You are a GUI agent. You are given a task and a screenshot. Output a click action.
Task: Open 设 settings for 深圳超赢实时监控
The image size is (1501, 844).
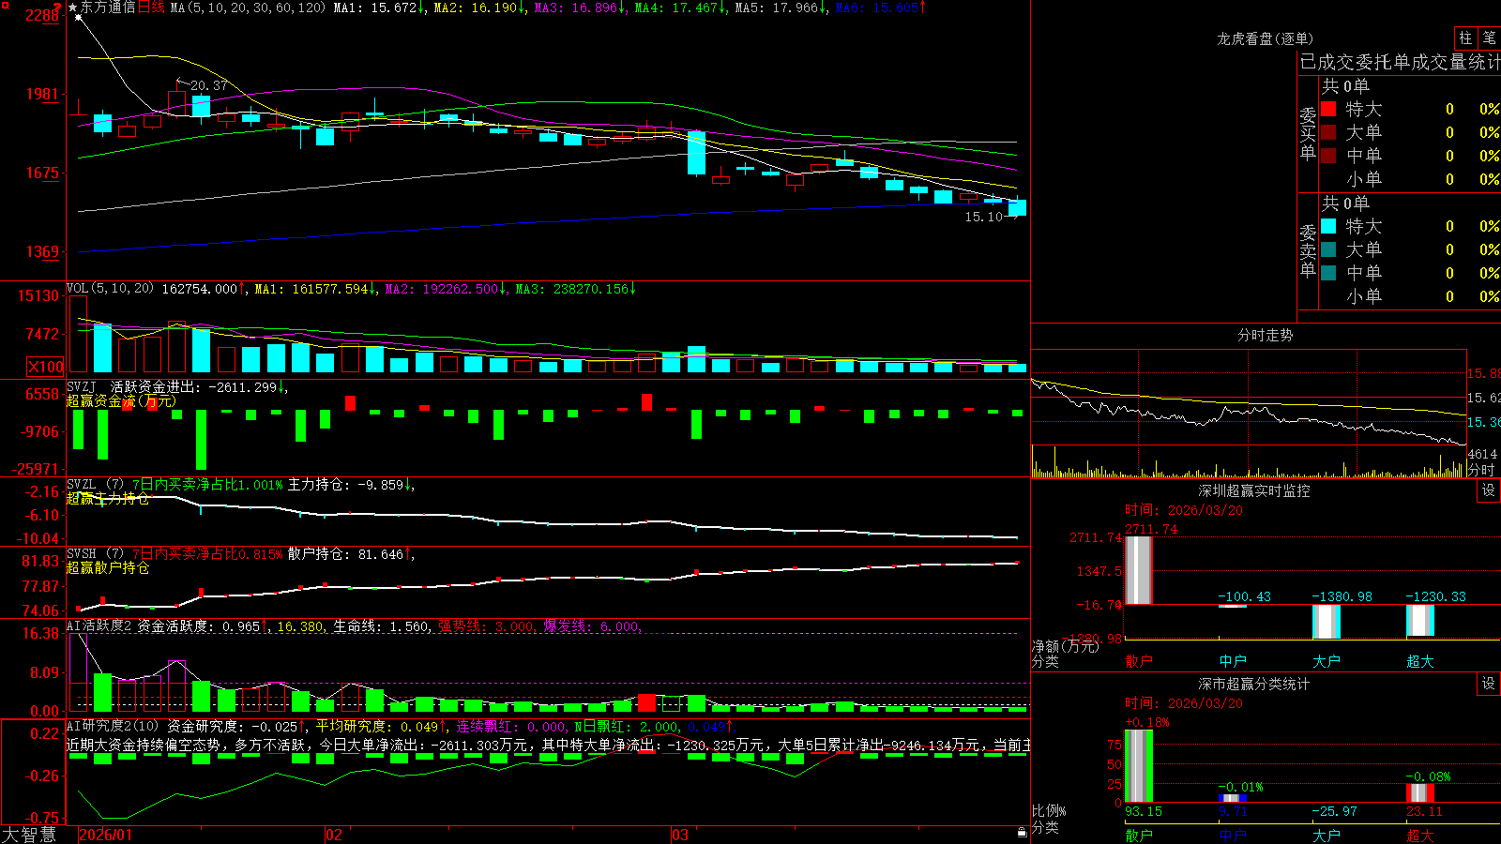pyautogui.click(x=1489, y=490)
